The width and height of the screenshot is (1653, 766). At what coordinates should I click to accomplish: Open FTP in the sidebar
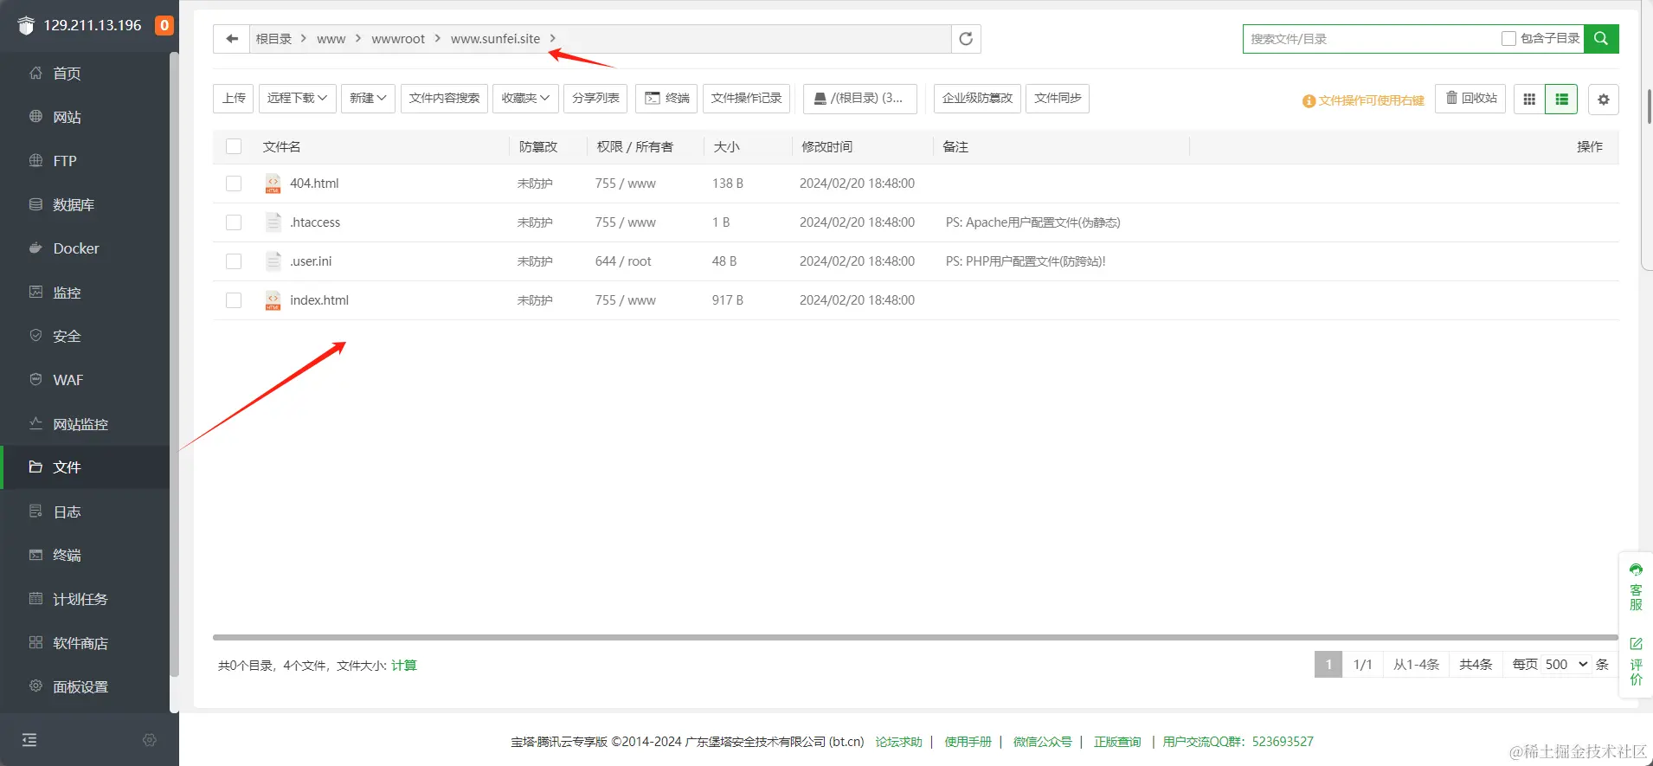(87, 161)
